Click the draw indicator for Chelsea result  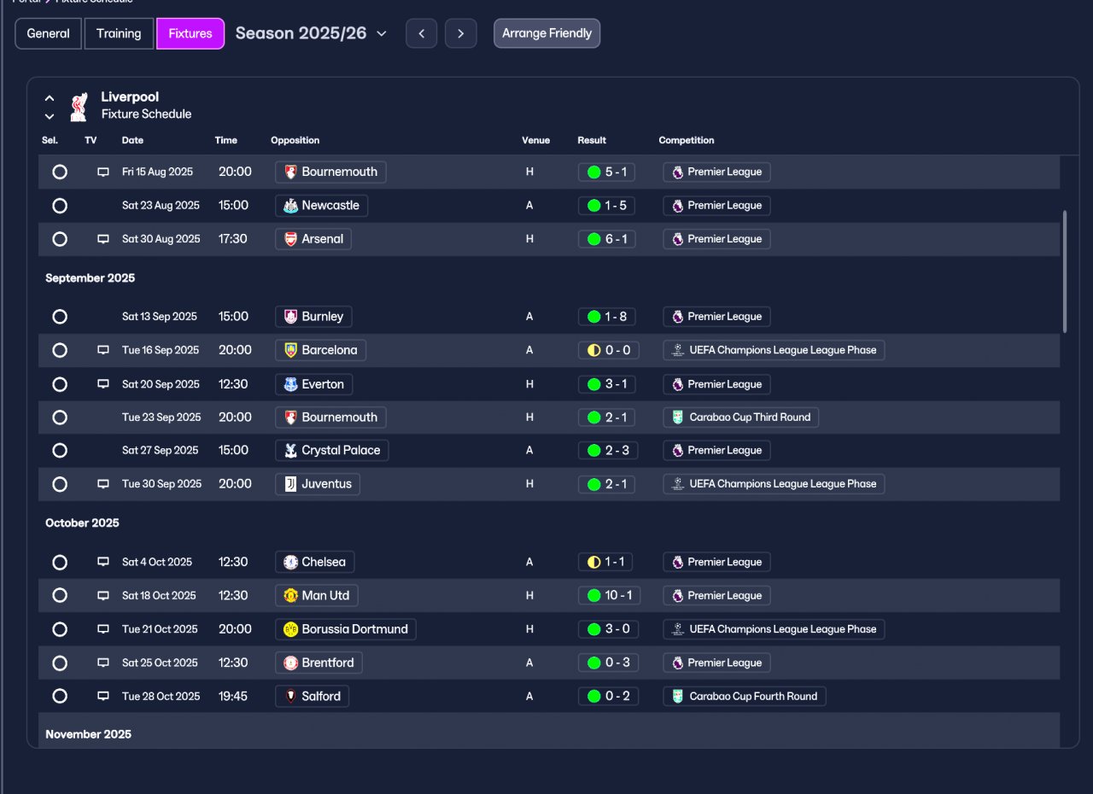pyautogui.click(x=594, y=562)
